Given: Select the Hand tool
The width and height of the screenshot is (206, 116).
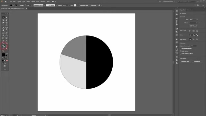Looking at the screenshot, I should click(6, 48).
